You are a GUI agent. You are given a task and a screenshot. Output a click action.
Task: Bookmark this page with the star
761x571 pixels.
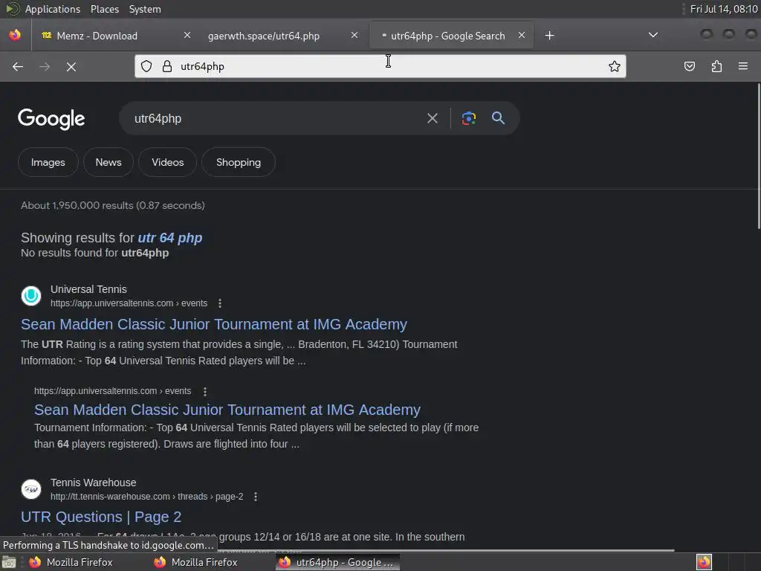pos(615,66)
